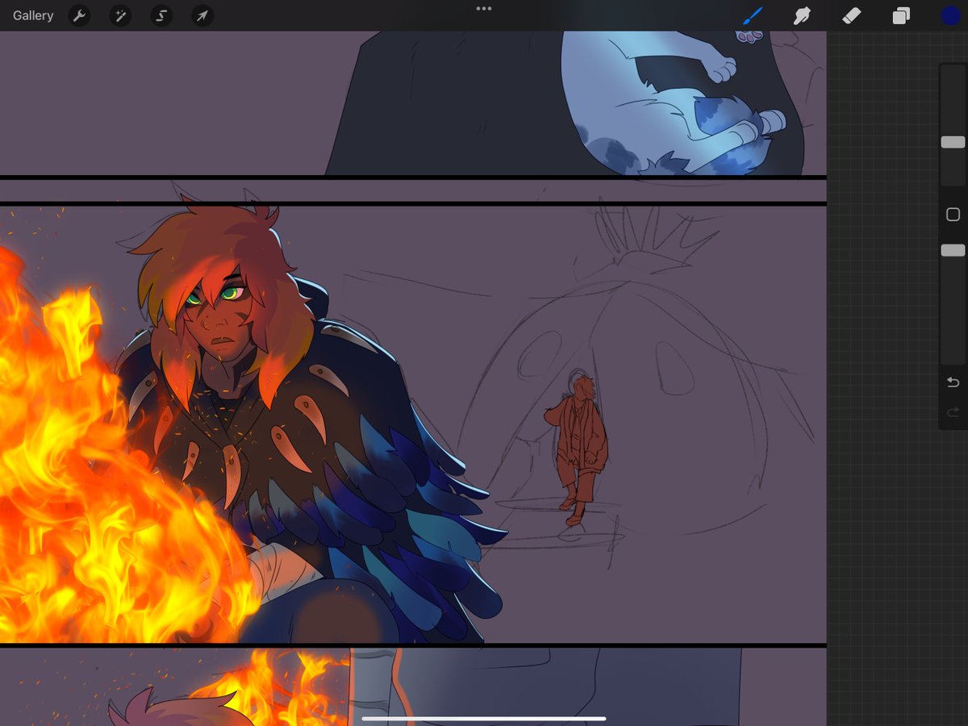
Task: Click the brush size slider handle
Action: coord(953,142)
